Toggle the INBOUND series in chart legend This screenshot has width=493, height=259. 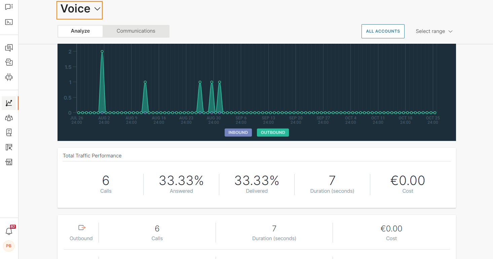[x=238, y=133]
